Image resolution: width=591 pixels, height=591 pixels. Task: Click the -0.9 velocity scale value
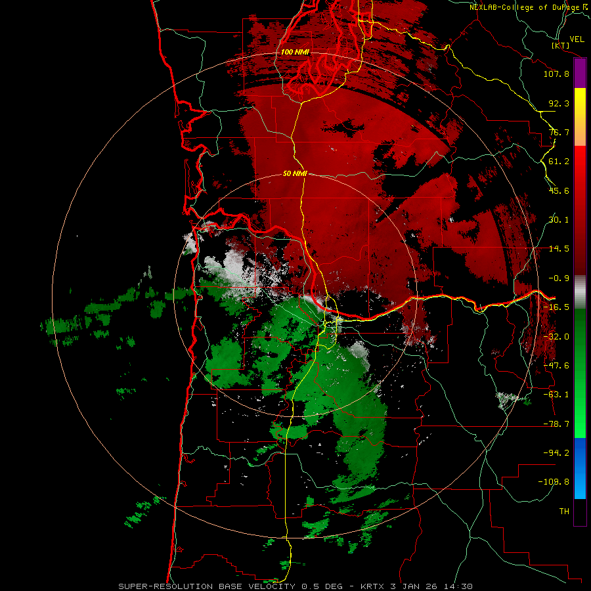point(559,278)
